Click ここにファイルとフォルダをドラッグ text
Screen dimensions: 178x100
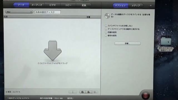click(53, 63)
